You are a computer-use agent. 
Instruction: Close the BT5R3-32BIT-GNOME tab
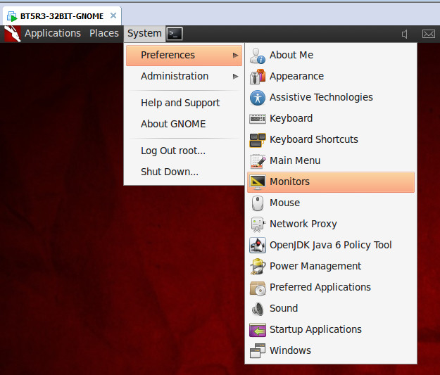113,15
